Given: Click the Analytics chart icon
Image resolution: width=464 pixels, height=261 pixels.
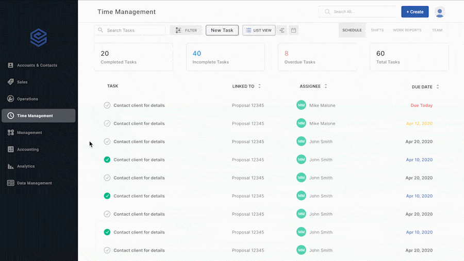Looking at the screenshot, I should tap(10, 166).
